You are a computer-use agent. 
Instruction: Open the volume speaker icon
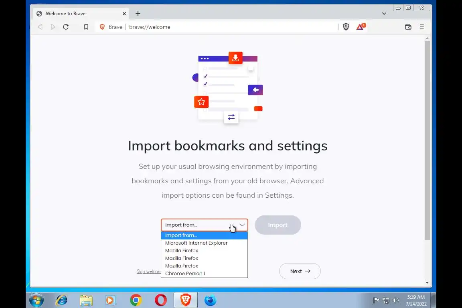396,300
